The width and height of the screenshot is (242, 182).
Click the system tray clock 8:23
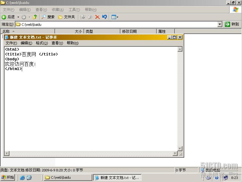click(x=234, y=178)
